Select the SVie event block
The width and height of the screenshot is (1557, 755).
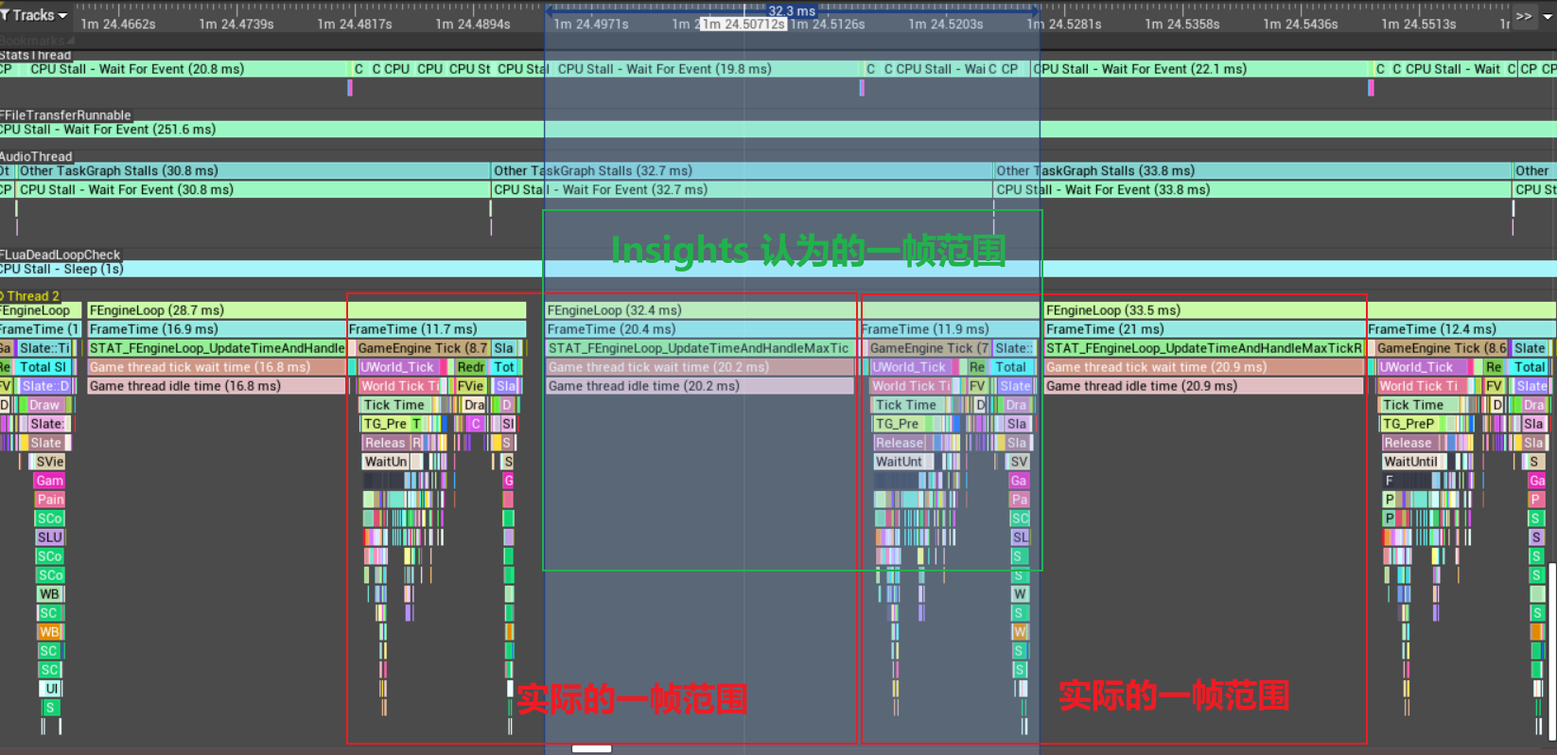click(49, 462)
